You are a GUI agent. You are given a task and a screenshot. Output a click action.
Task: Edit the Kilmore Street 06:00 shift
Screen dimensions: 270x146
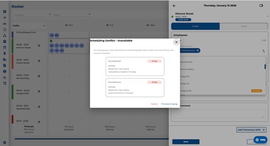pyautogui.click(x=39, y=46)
